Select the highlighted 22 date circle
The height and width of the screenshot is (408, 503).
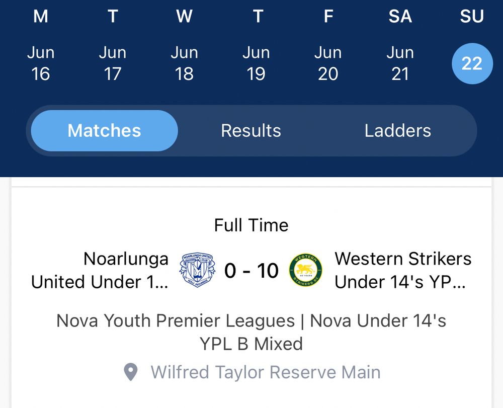(472, 63)
